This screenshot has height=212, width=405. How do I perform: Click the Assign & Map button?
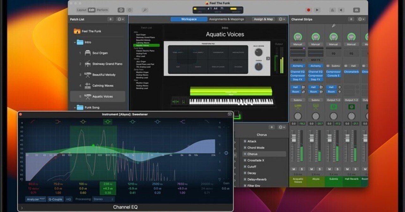pos(264,19)
